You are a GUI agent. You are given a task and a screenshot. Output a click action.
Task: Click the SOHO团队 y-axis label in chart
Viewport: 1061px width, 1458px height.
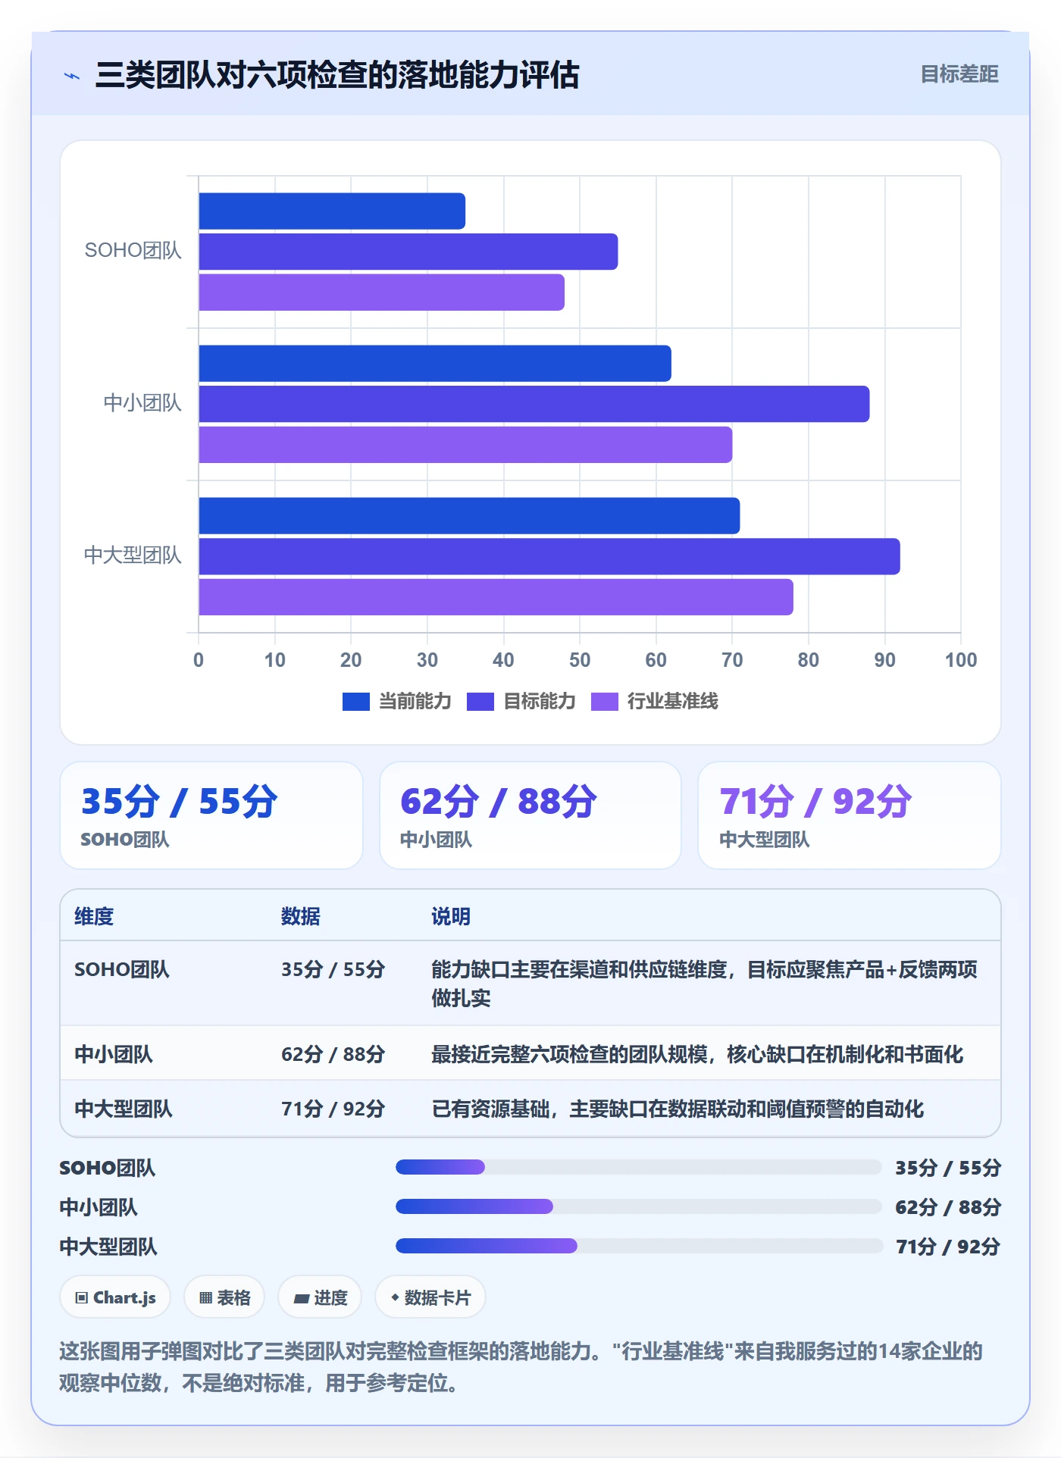(133, 251)
